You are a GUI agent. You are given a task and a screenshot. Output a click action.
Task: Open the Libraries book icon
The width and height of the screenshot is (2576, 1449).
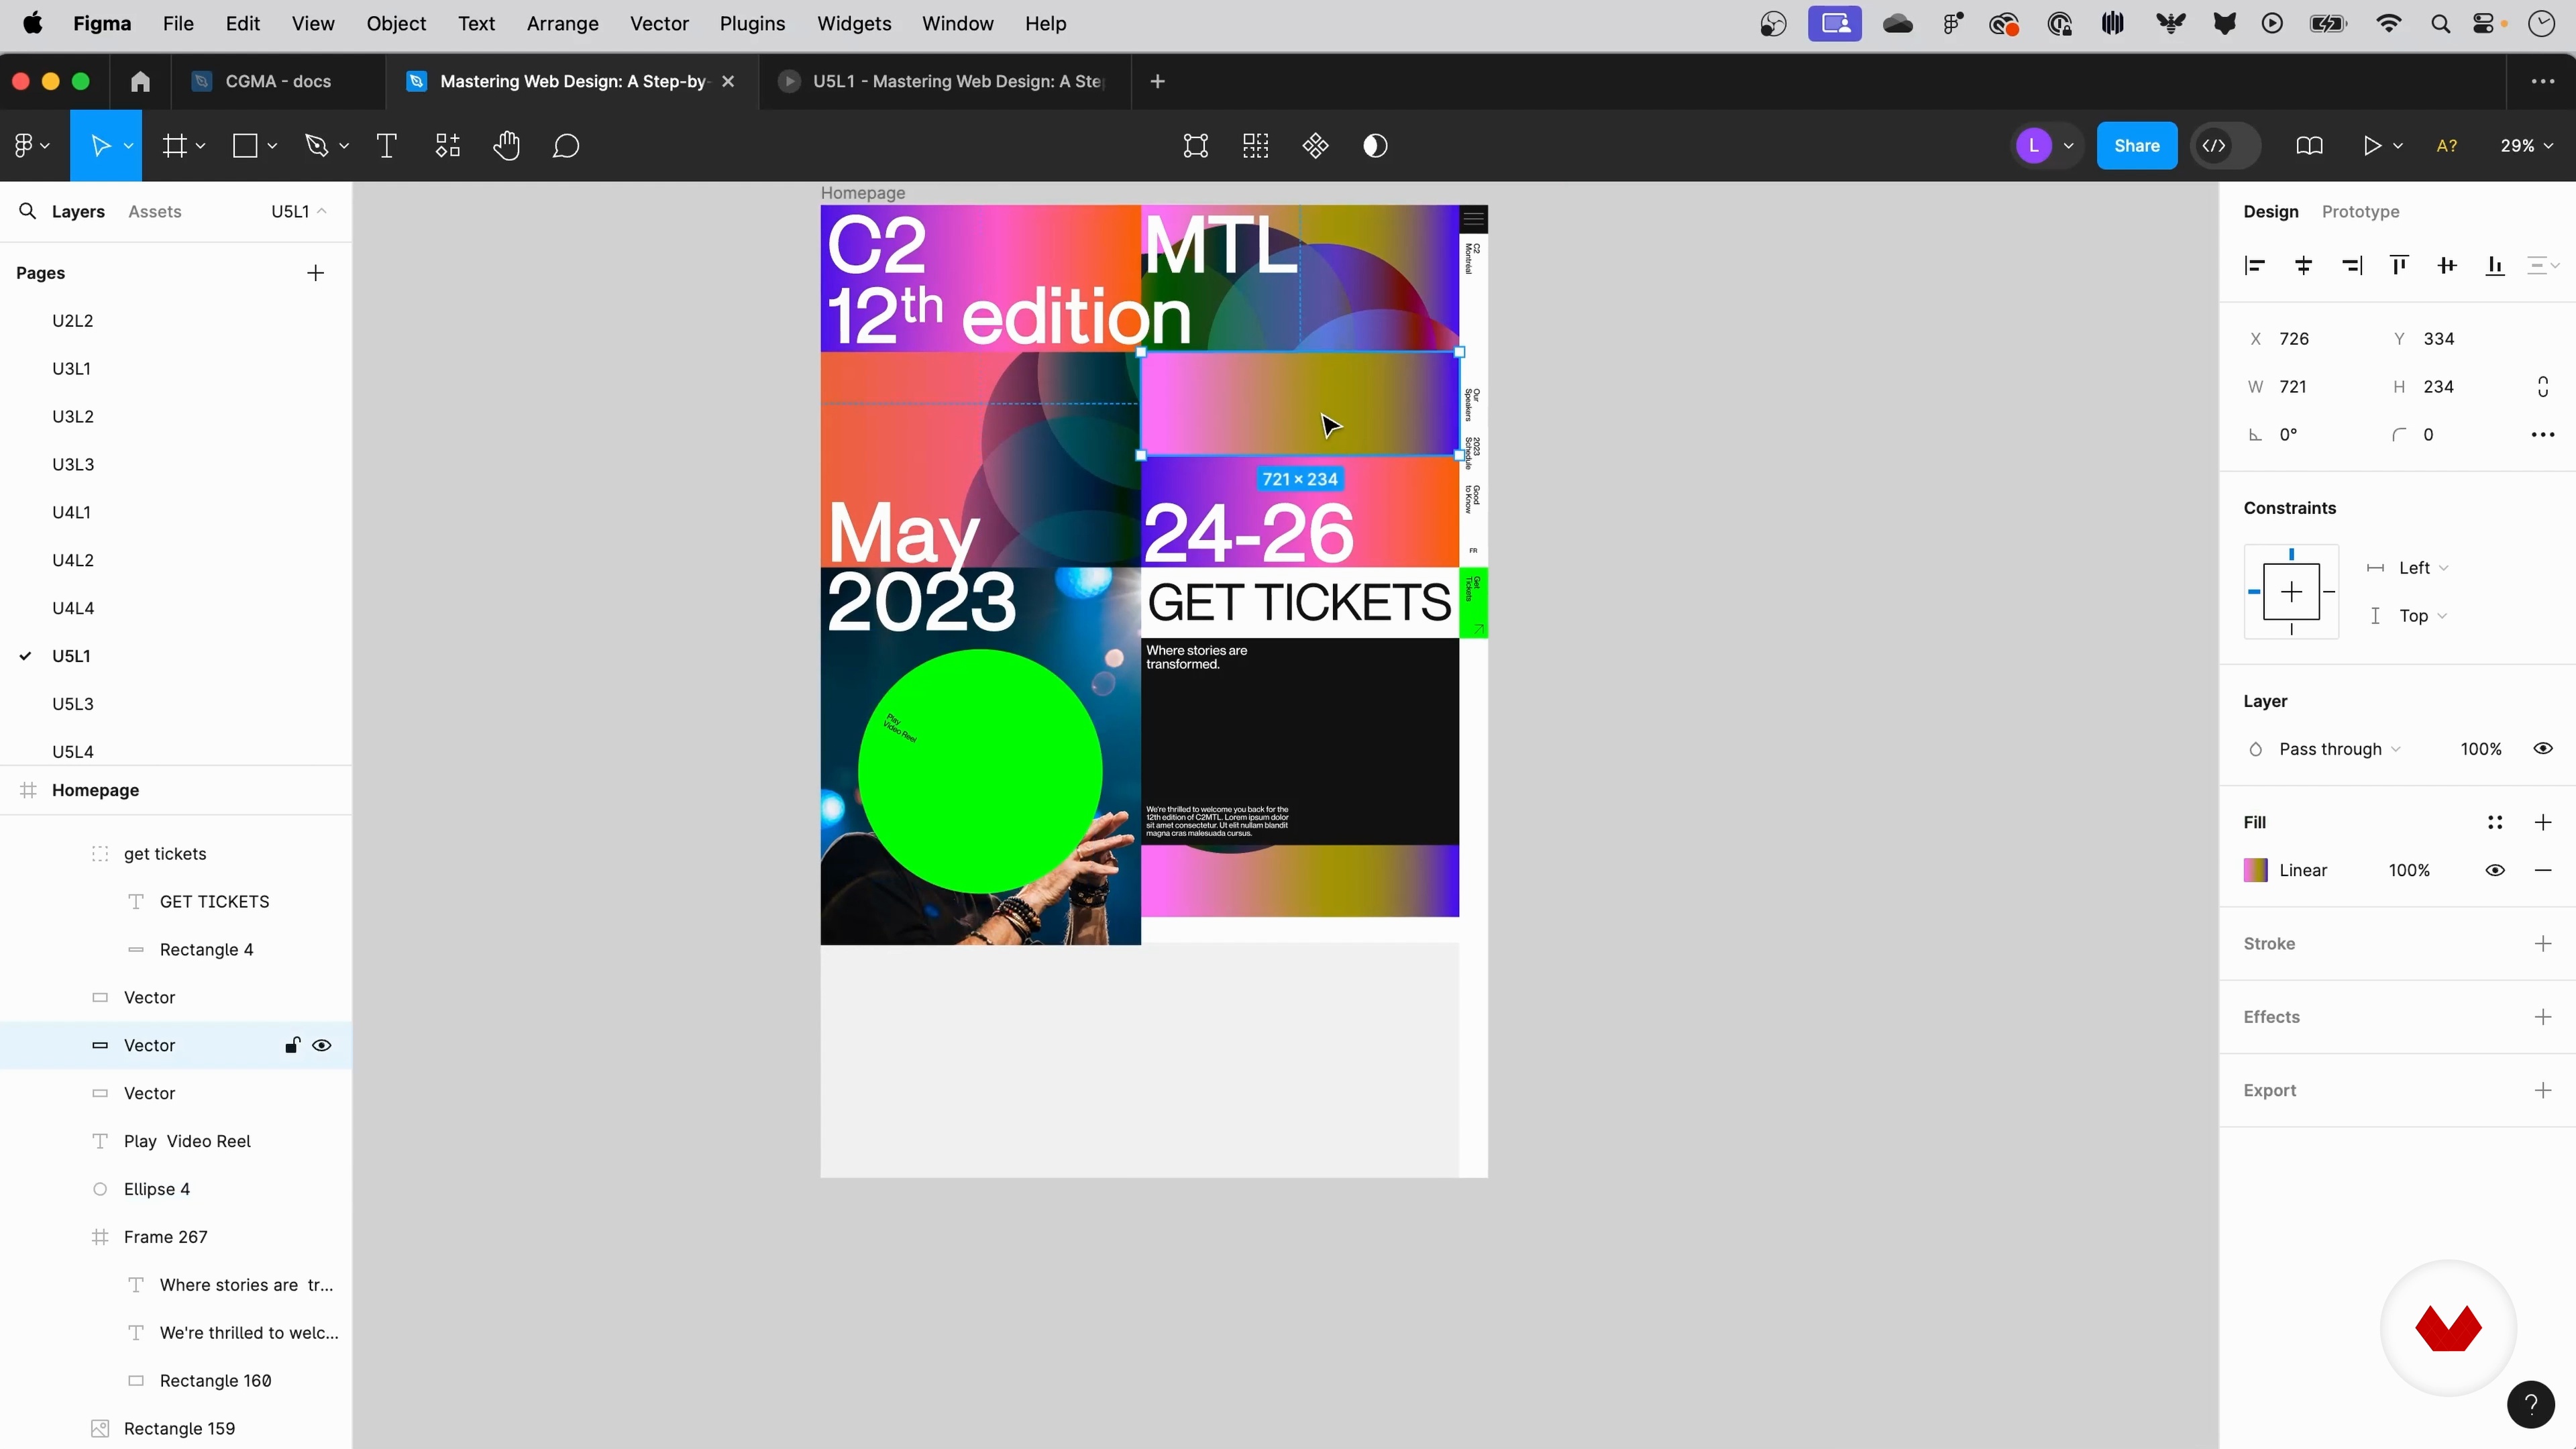coord(2309,146)
